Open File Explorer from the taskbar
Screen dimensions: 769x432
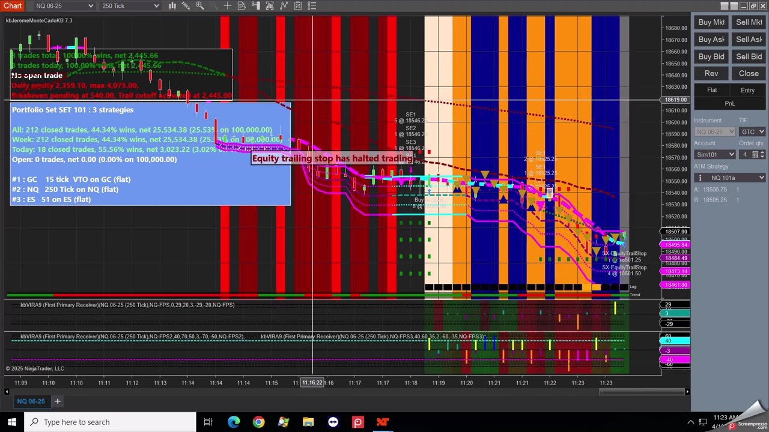[308, 422]
